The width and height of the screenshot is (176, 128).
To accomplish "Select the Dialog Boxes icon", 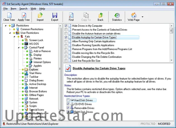I will 26,80.
